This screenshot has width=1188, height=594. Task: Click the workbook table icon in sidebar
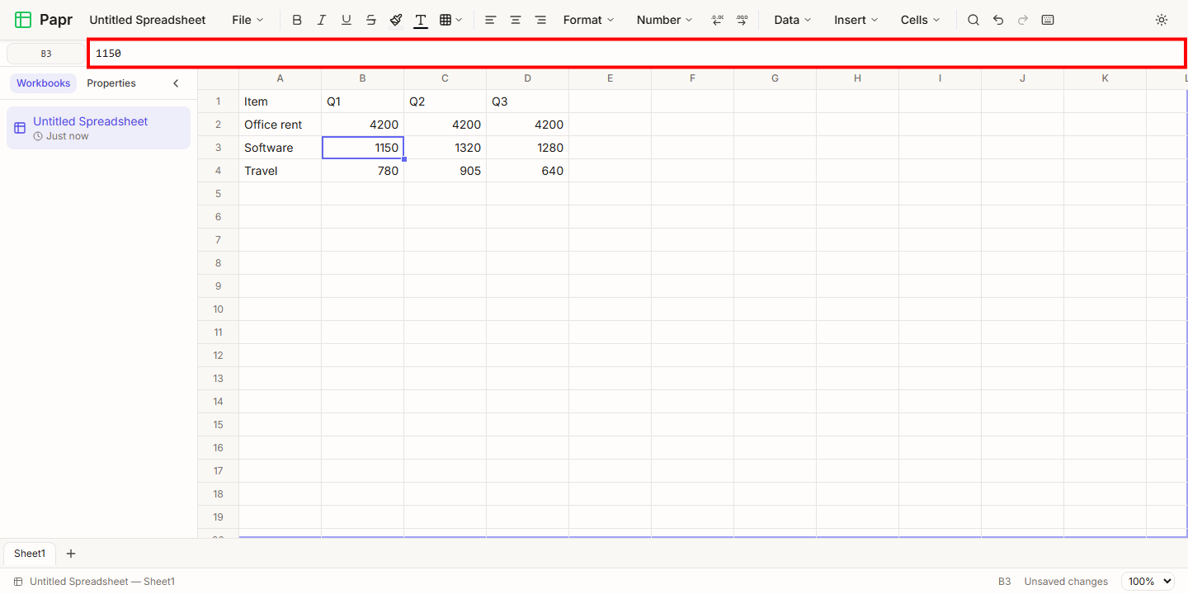pyautogui.click(x=20, y=128)
